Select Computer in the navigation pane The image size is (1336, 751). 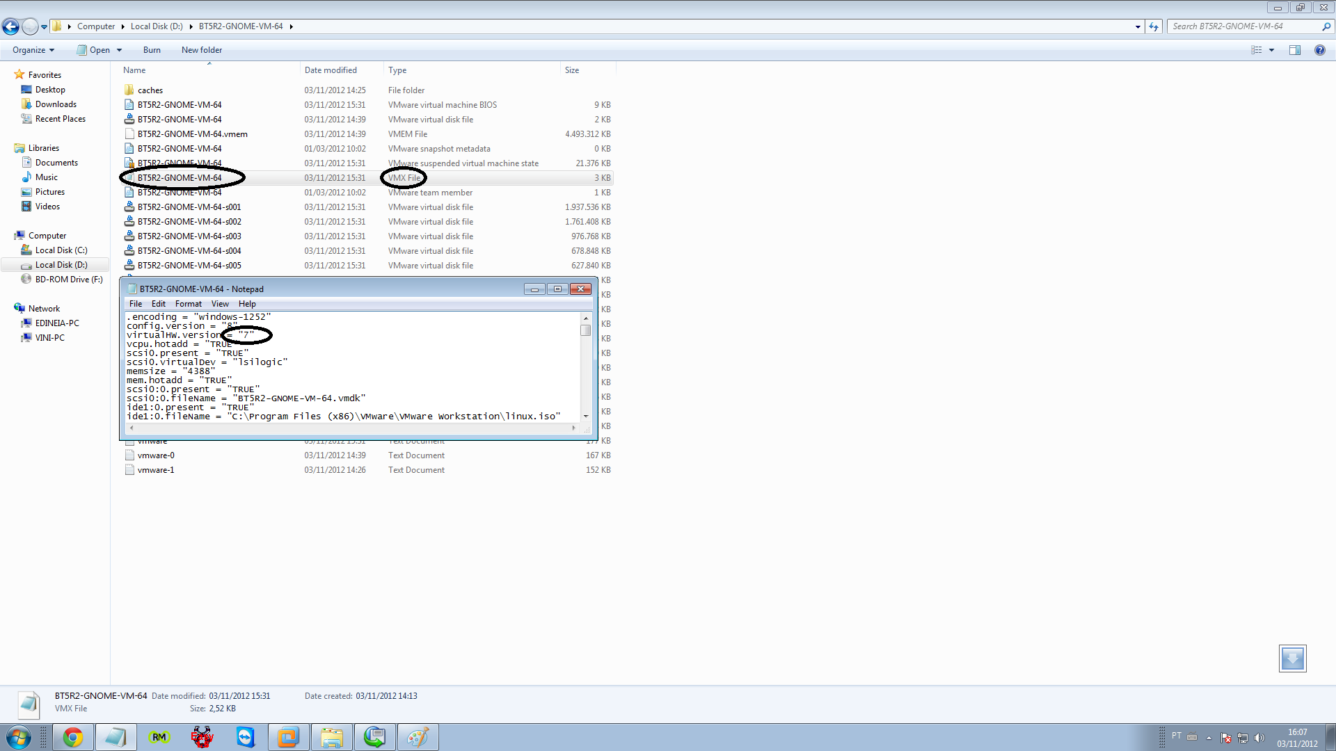[47, 236]
